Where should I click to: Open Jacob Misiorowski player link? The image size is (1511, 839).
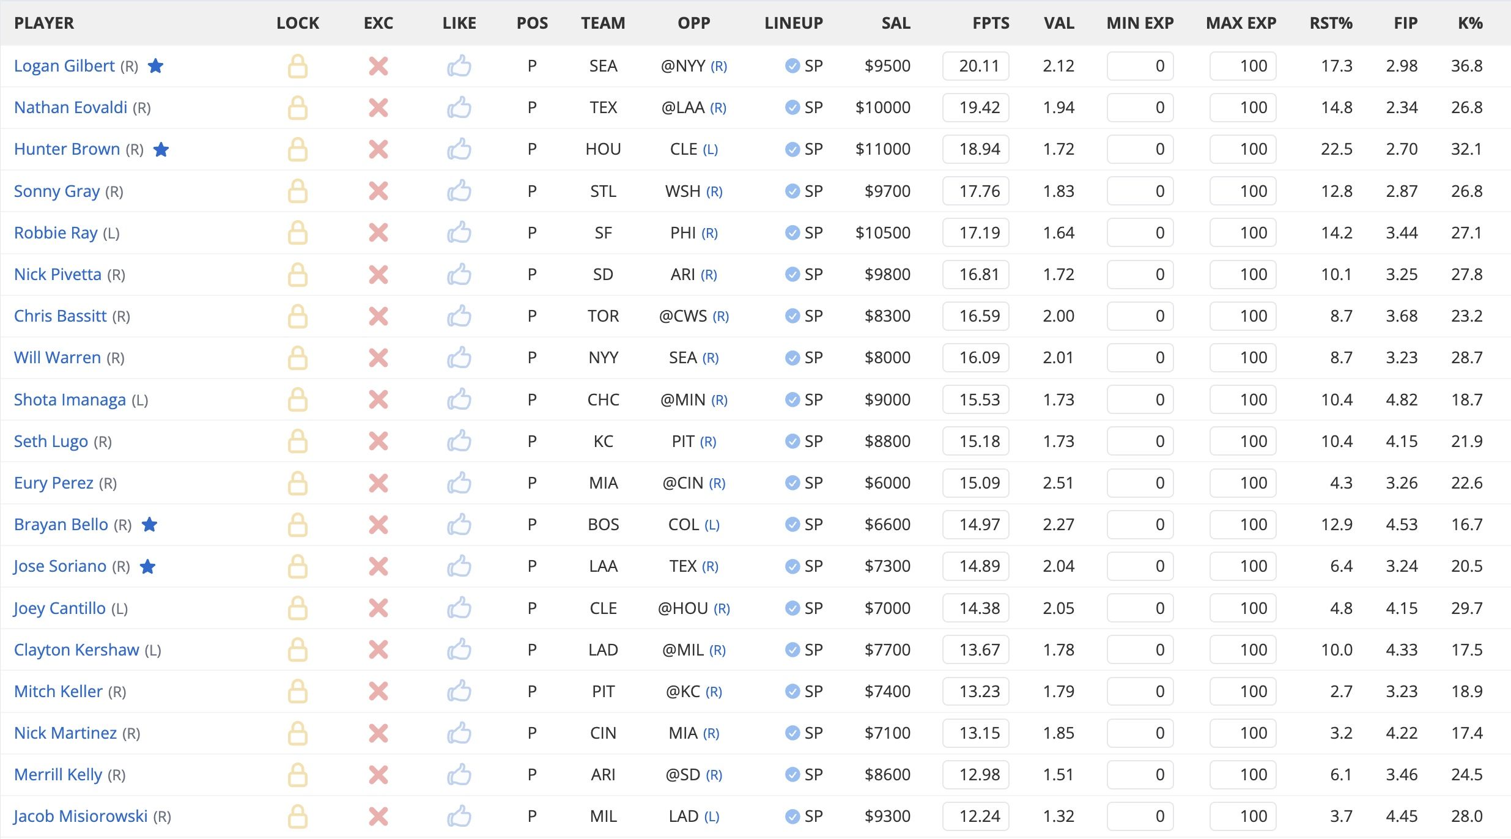(x=81, y=816)
